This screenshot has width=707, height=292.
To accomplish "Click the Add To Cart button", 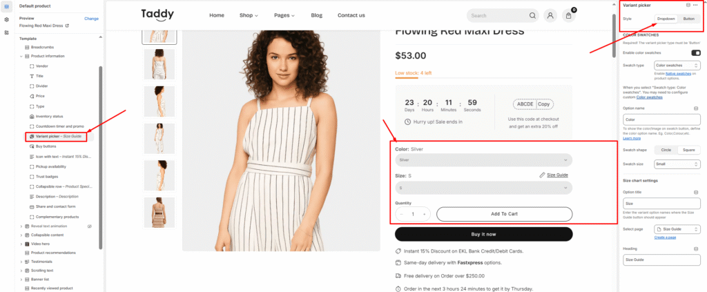I will (x=504, y=214).
